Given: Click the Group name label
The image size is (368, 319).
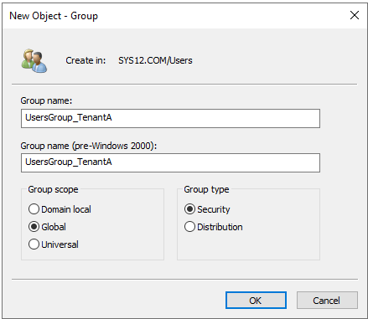Looking at the screenshot, I should point(46,100).
